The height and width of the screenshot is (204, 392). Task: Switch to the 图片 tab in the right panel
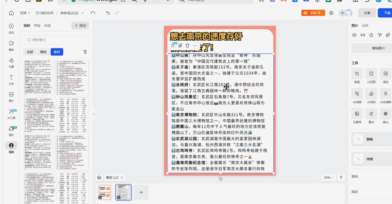(354, 26)
